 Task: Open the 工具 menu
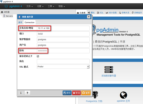tap(51, 6)
